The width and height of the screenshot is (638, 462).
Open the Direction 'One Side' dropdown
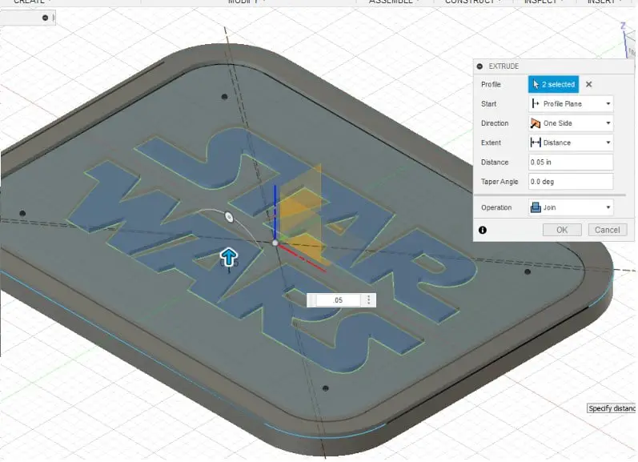(571, 123)
